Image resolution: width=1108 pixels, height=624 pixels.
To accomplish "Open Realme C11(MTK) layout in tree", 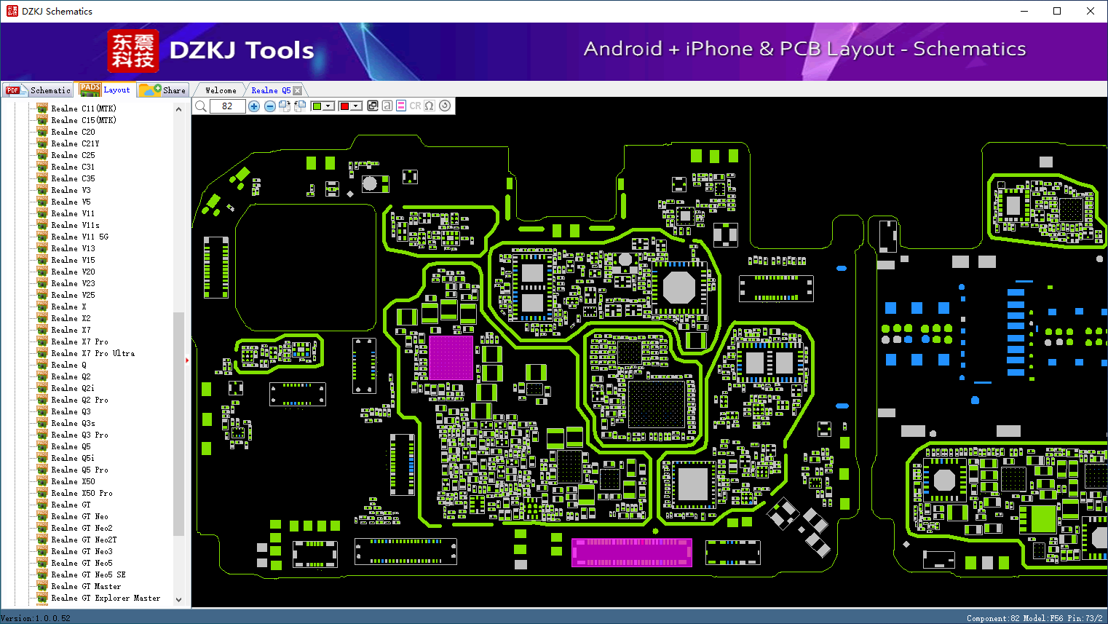I will click(x=84, y=108).
